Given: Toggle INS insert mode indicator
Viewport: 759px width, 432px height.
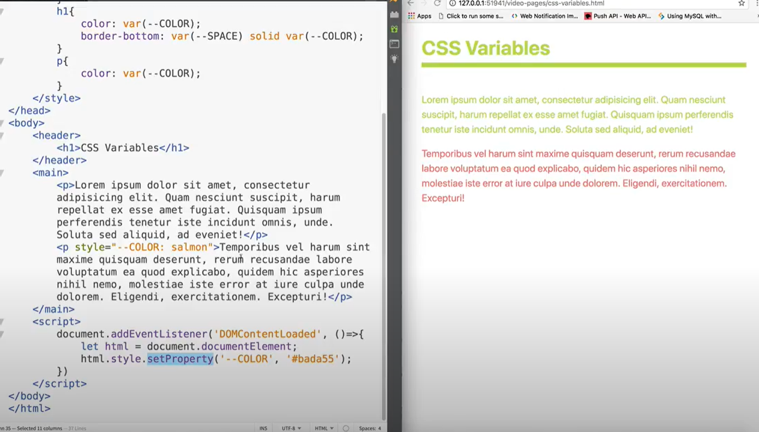Looking at the screenshot, I should (x=263, y=428).
